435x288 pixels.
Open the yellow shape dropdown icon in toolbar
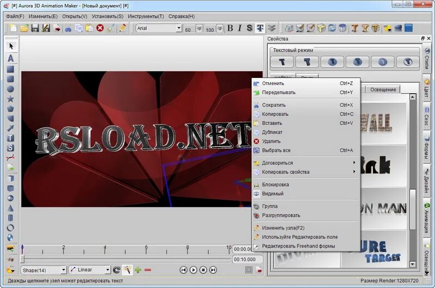[387, 28]
